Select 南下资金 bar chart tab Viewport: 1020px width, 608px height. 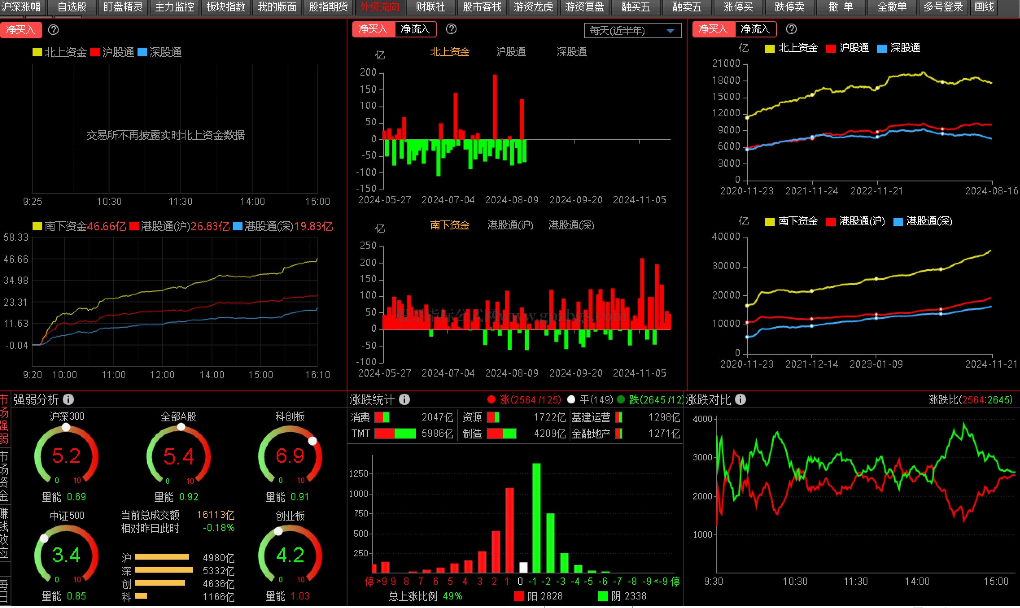[450, 225]
